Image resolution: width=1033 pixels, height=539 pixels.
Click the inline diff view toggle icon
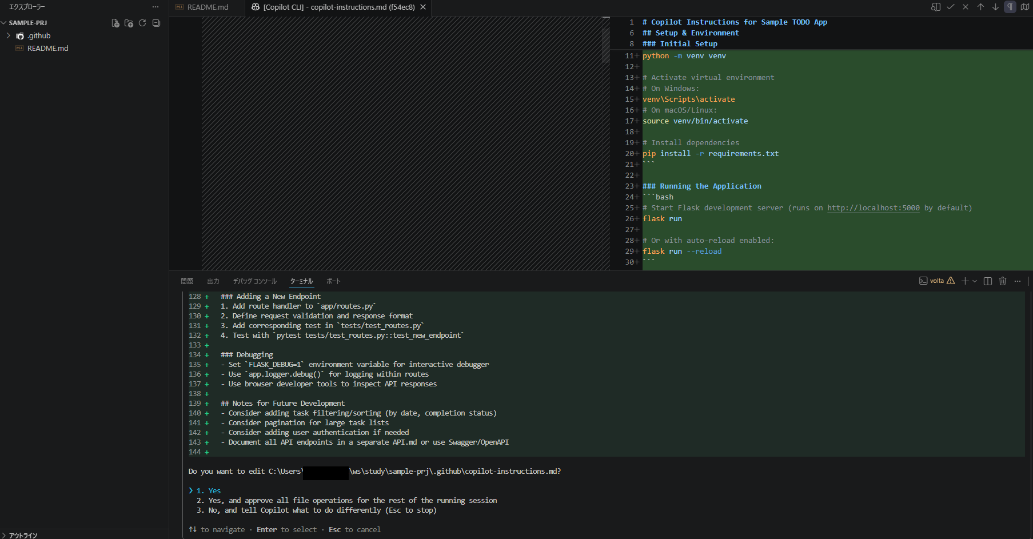coord(936,7)
